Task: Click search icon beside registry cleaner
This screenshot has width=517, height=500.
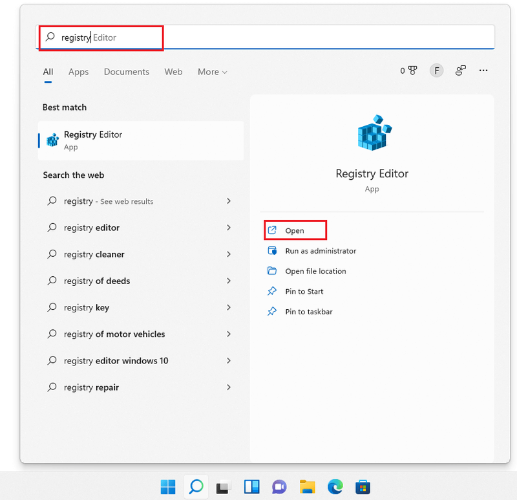Action: click(52, 254)
